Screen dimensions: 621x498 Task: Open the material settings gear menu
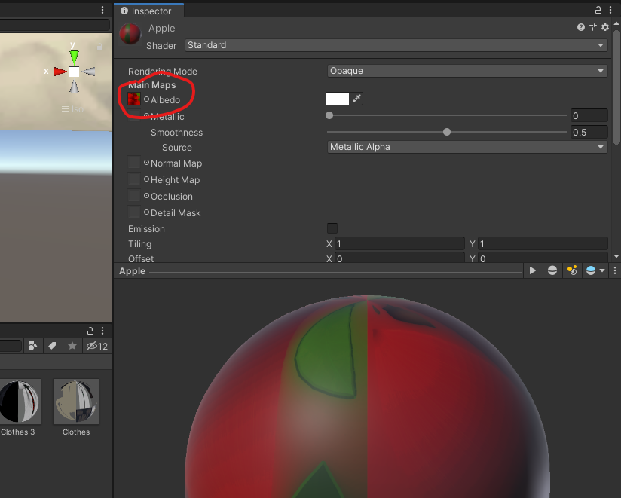(605, 27)
